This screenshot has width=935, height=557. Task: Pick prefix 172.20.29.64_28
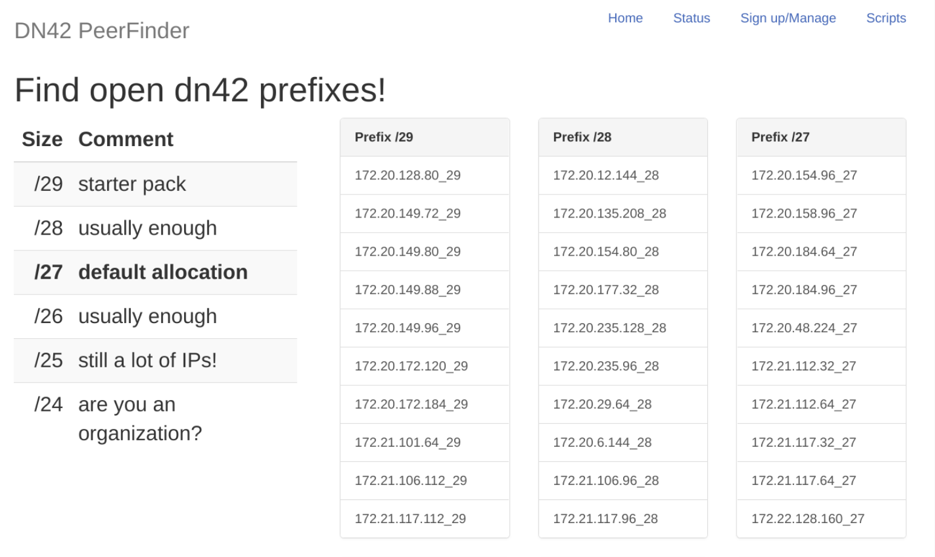click(x=623, y=404)
